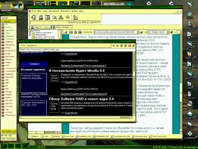Image resolution: width=198 pixels, height=149 pixels.
Task: Click Konqueror's horizontal scrollbar thumb
Action: click(70, 117)
